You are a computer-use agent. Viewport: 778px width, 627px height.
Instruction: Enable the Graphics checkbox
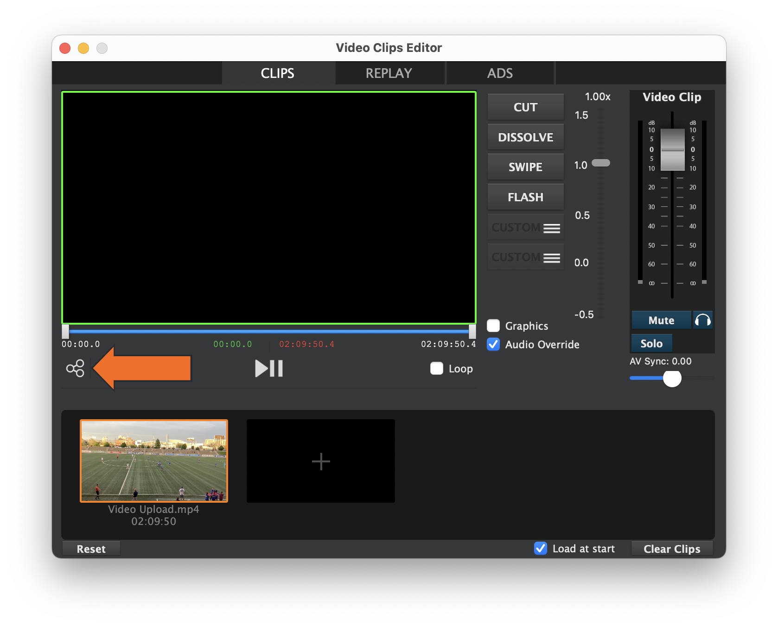[x=493, y=326]
